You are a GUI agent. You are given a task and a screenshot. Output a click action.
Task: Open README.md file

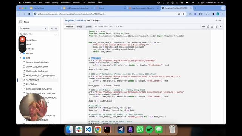click(x=32, y=84)
